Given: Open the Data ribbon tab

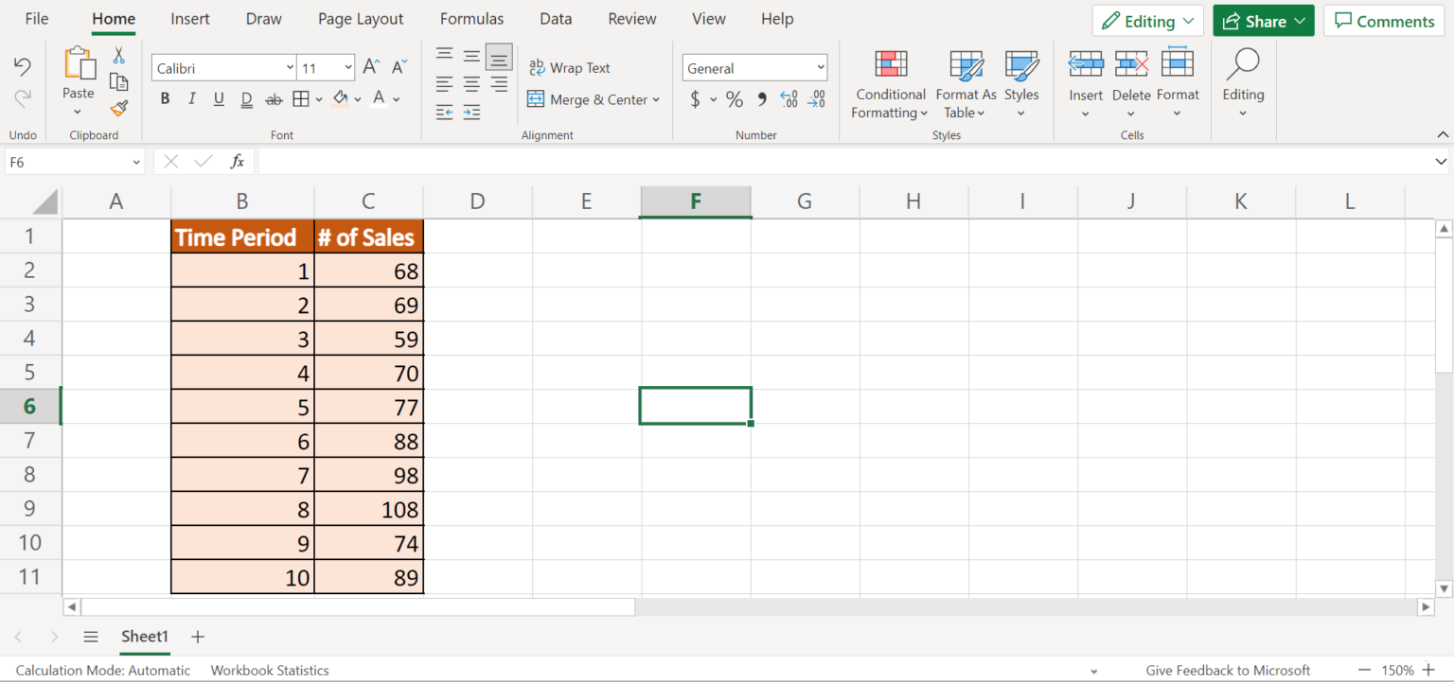Looking at the screenshot, I should [x=556, y=18].
